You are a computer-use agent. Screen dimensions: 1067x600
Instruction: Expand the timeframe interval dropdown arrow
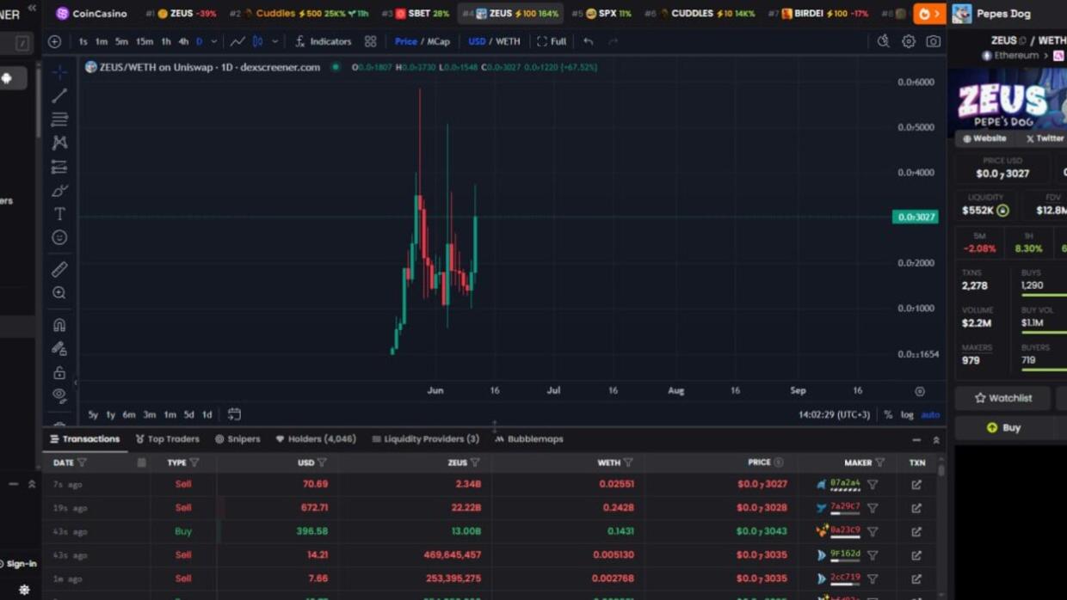(x=213, y=41)
